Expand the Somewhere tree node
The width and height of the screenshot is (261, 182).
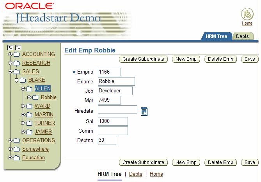pos(10,149)
